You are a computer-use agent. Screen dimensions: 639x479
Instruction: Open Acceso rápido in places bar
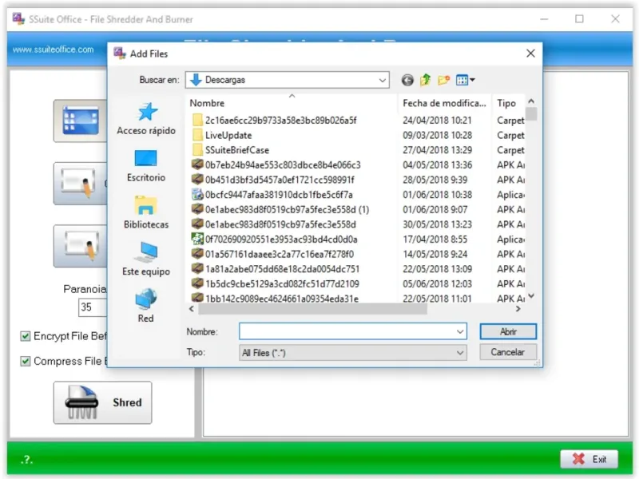coord(146,118)
